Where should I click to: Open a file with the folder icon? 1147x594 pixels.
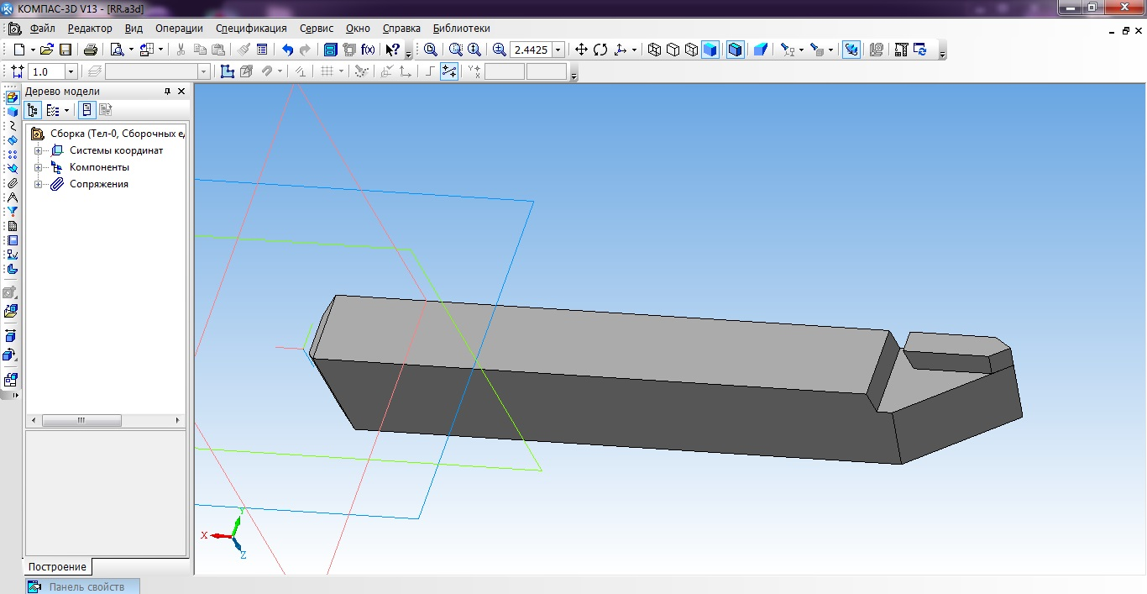click(x=47, y=50)
